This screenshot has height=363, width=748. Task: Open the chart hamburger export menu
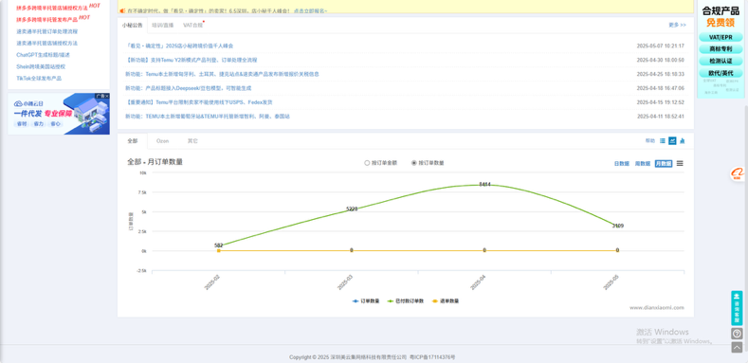[680, 164]
